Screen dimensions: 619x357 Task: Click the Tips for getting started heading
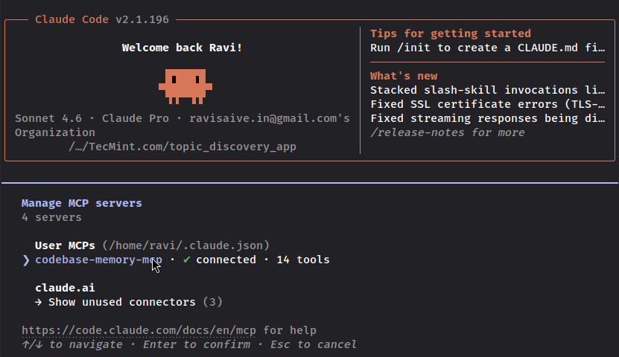tap(451, 33)
